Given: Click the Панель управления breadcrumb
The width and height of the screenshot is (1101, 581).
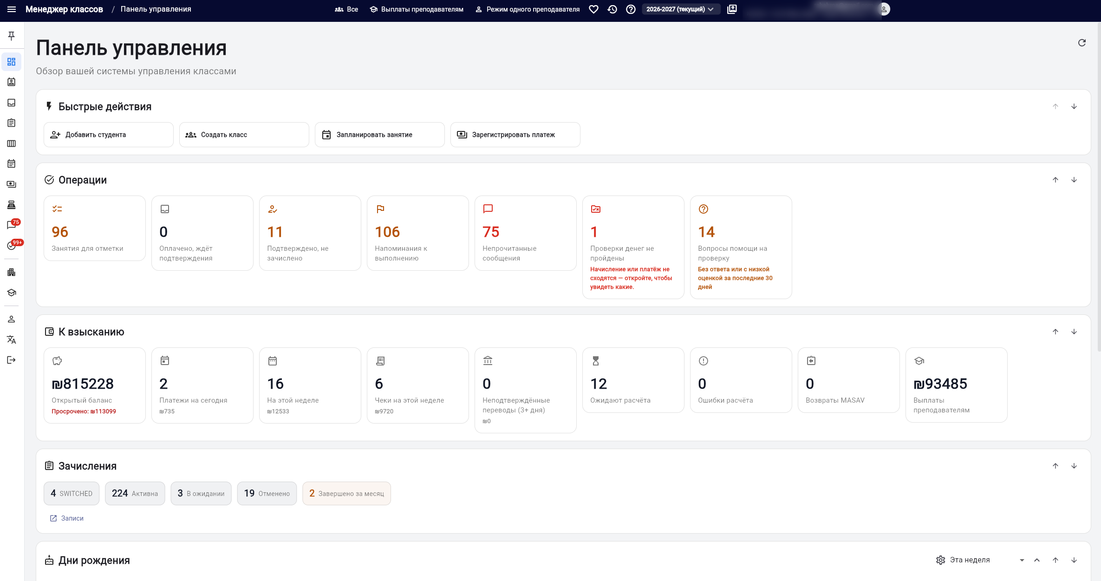Looking at the screenshot, I should (x=156, y=9).
